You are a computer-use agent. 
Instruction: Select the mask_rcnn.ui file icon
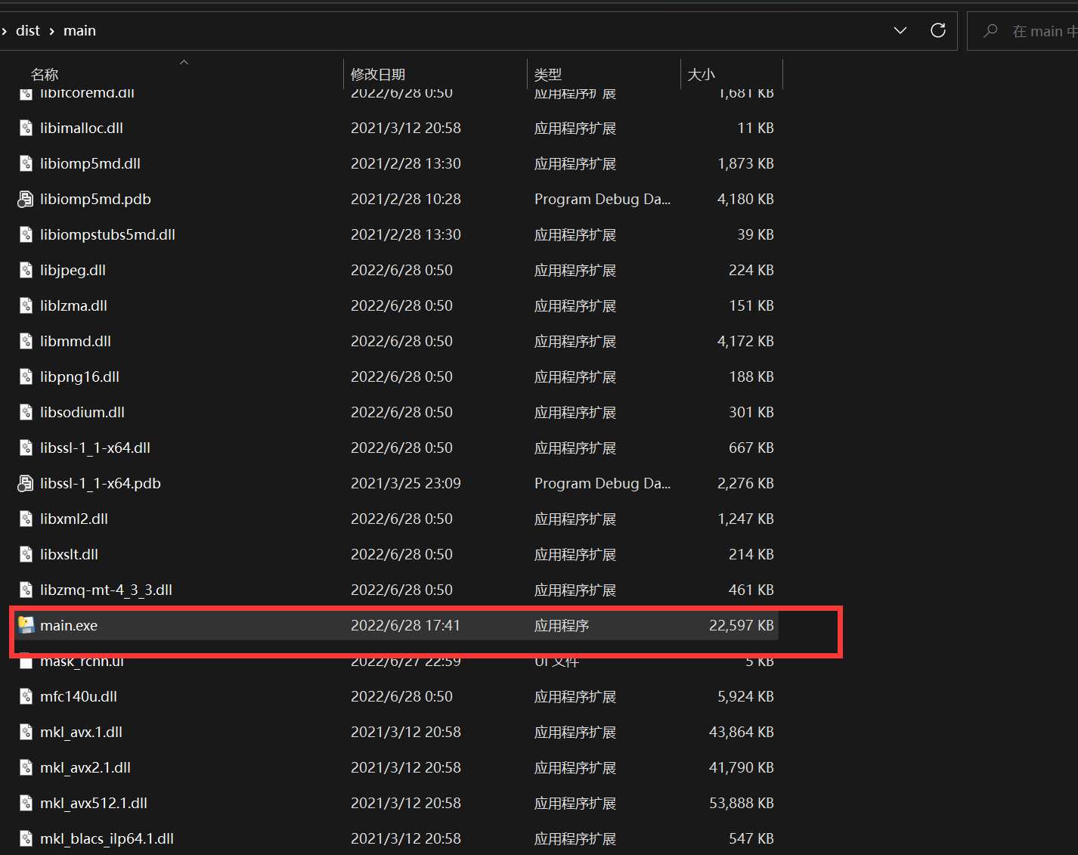tap(26, 661)
